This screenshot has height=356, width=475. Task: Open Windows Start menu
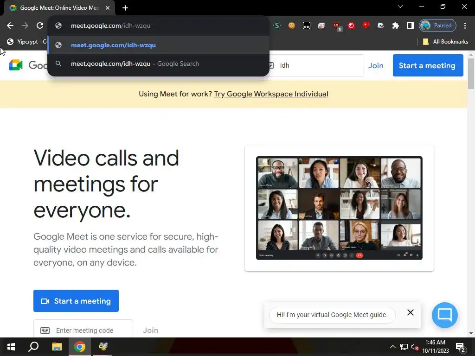11,347
